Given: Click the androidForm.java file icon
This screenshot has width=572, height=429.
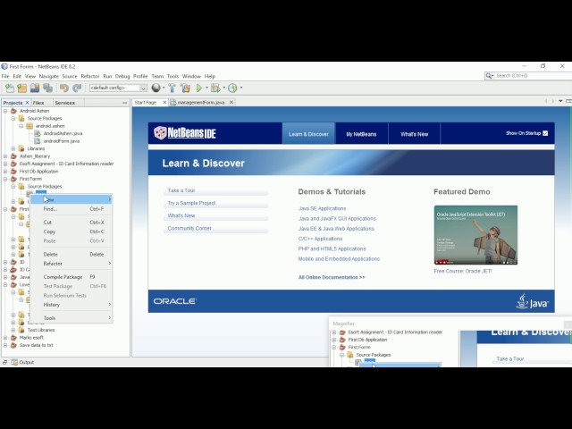Looking at the screenshot, I should tap(38, 141).
